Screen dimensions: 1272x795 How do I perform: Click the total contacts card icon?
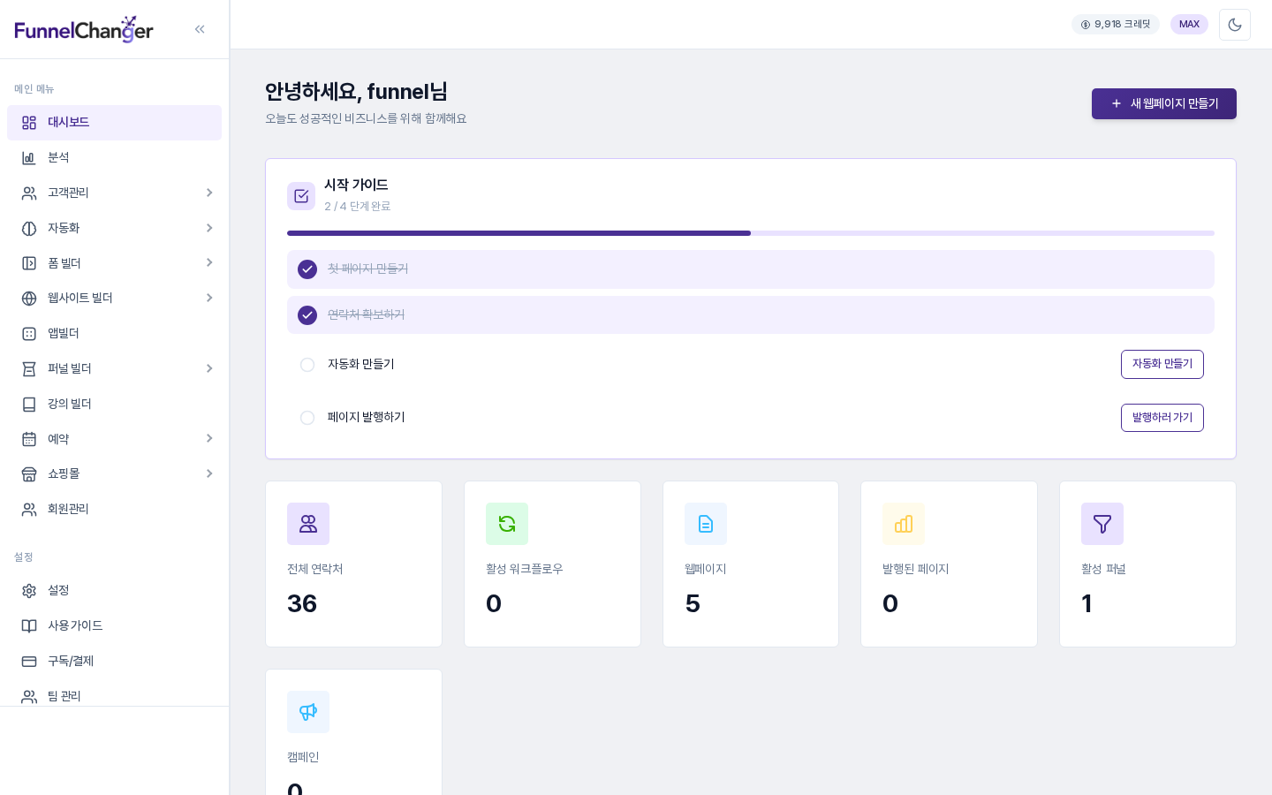point(308,524)
